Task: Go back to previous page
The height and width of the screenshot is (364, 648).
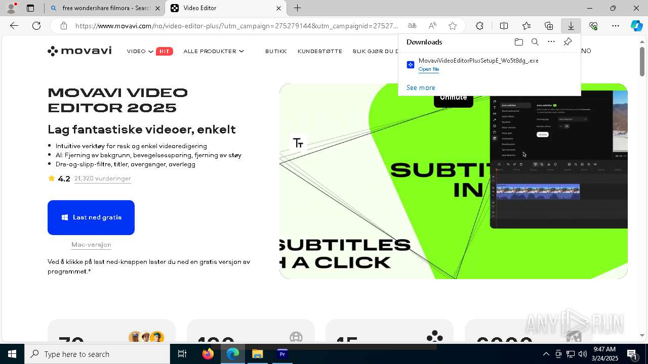Action: (x=14, y=26)
